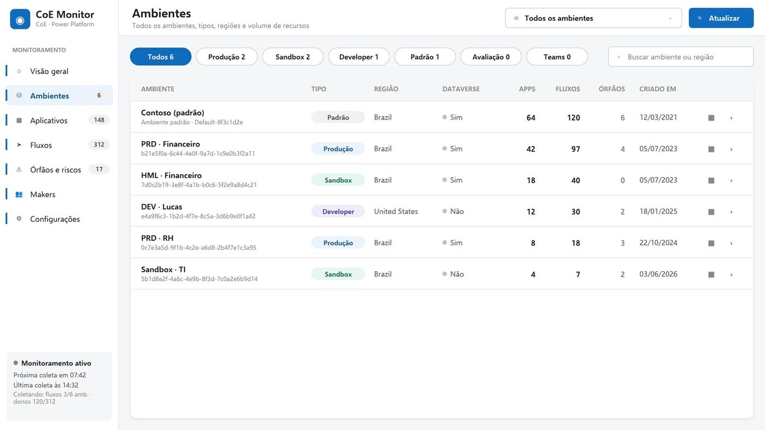This screenshot has height=430, width=765.
Task: Click the Contoso (padrão) environment name
Action: click(173, 113)
